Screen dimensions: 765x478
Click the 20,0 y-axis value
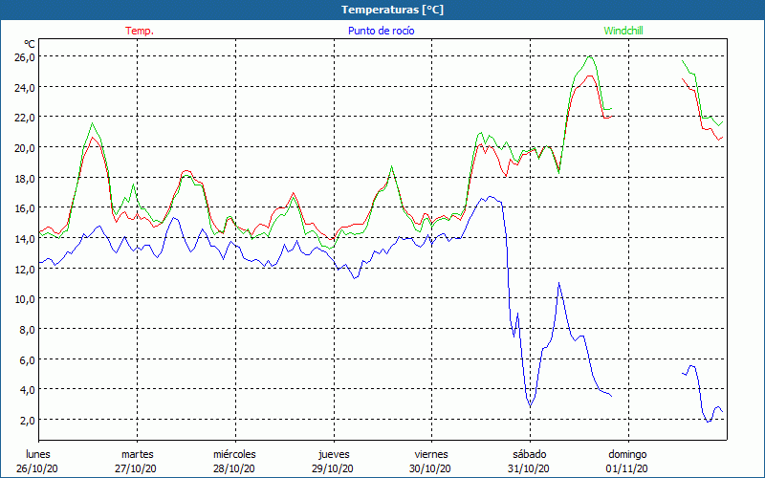tap(25, 148)
